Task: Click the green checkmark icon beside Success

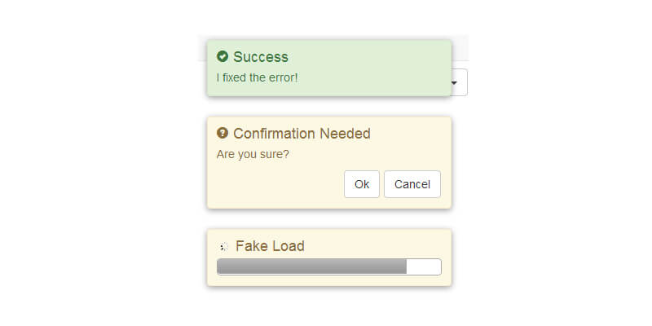Action: pos(222,56)
